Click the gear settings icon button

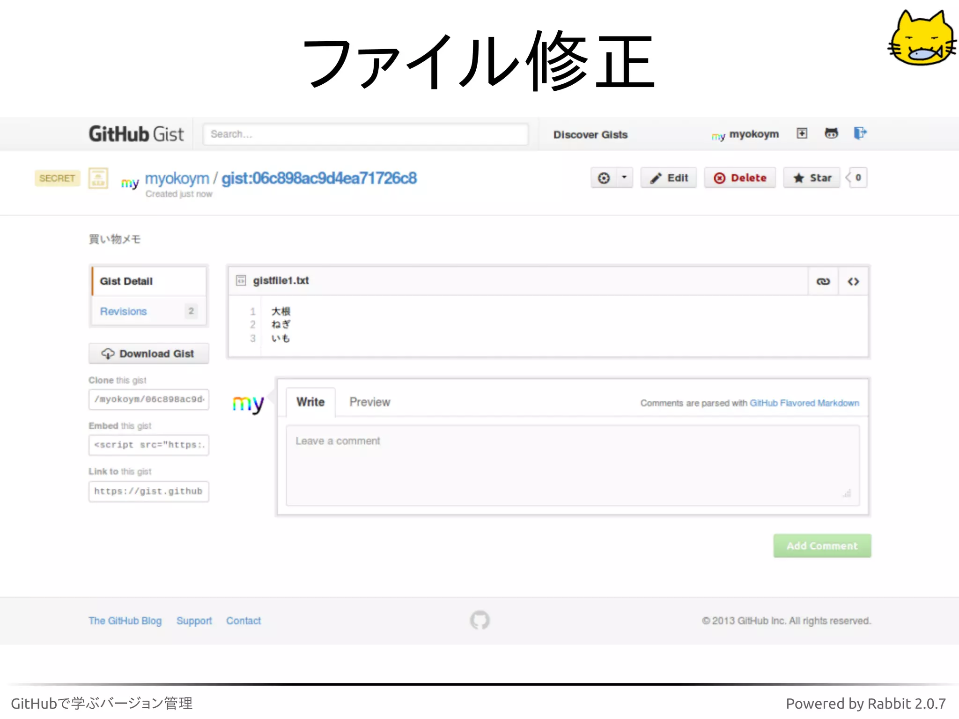(x=604, y=178)
